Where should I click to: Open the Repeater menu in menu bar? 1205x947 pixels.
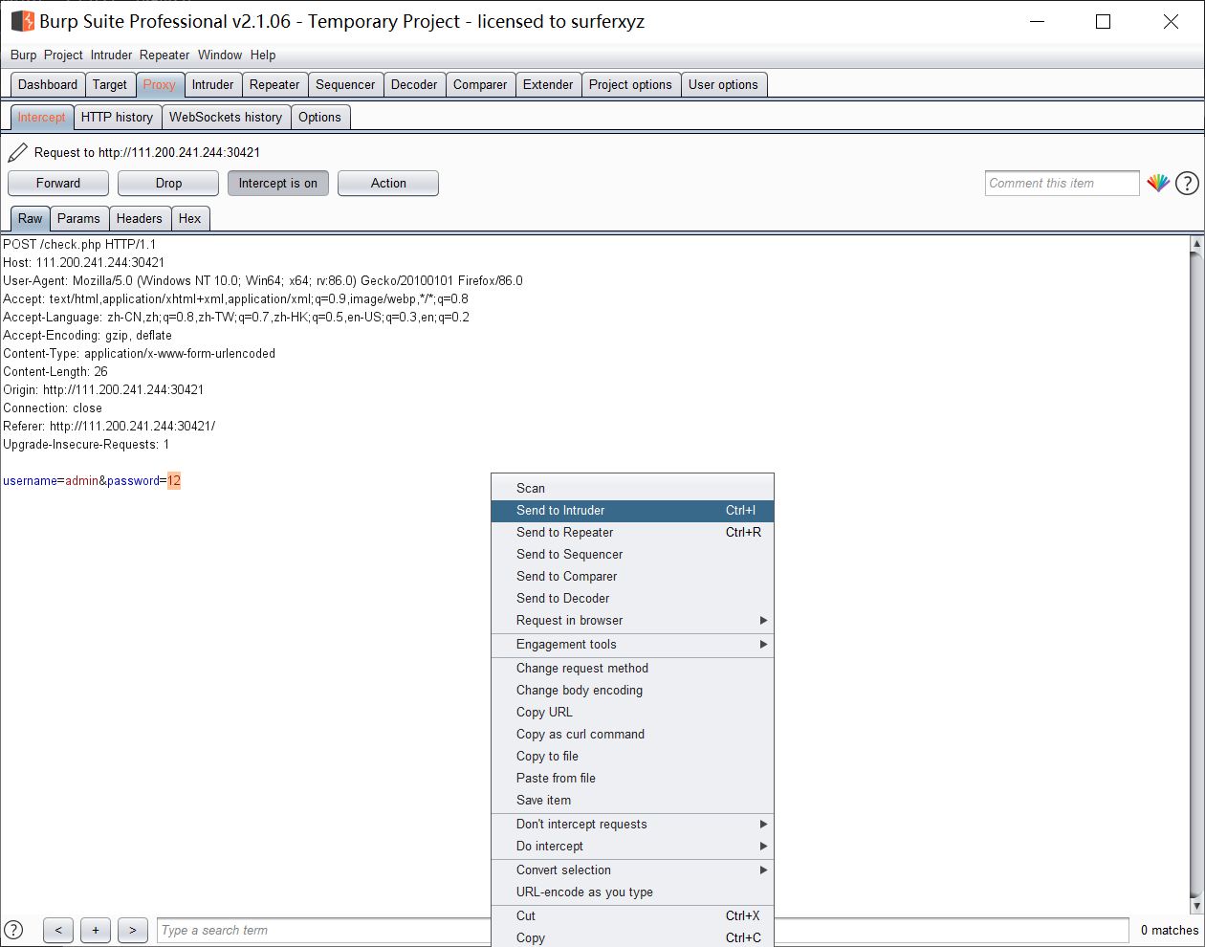pos(164,55)
